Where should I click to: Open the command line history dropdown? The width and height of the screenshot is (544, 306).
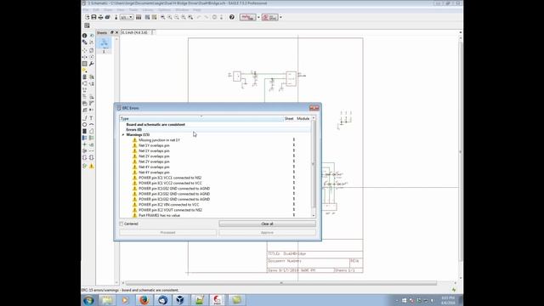[x=461, y=32]
